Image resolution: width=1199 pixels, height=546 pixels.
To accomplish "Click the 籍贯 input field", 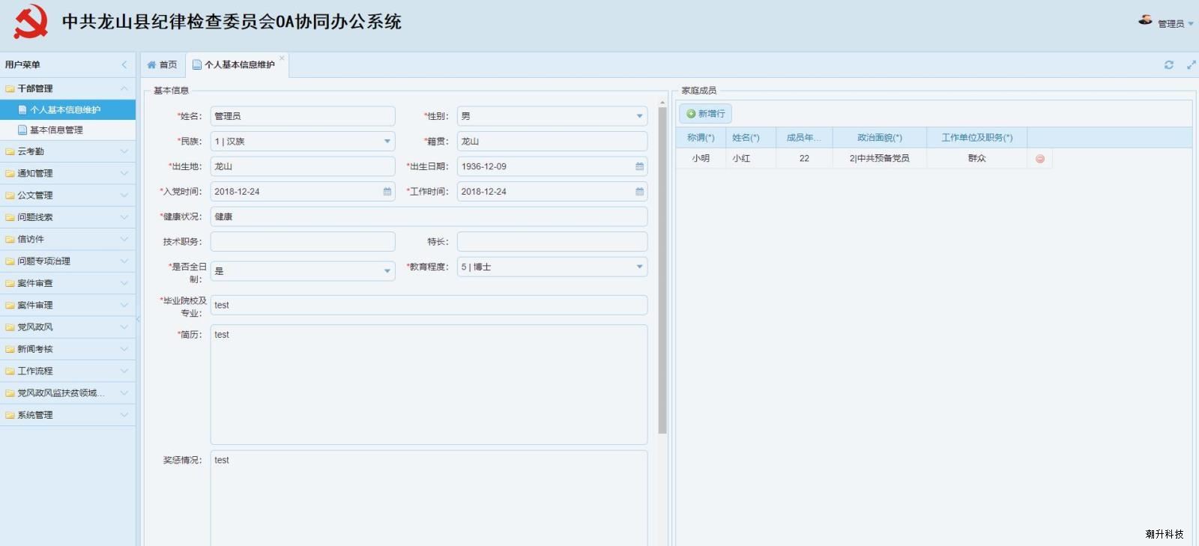I will (x=552, y=142).
